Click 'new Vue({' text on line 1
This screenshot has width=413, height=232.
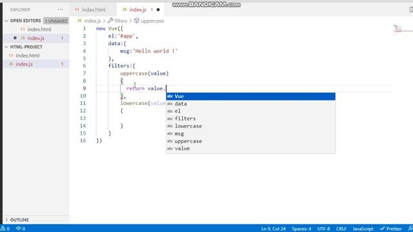110,28
